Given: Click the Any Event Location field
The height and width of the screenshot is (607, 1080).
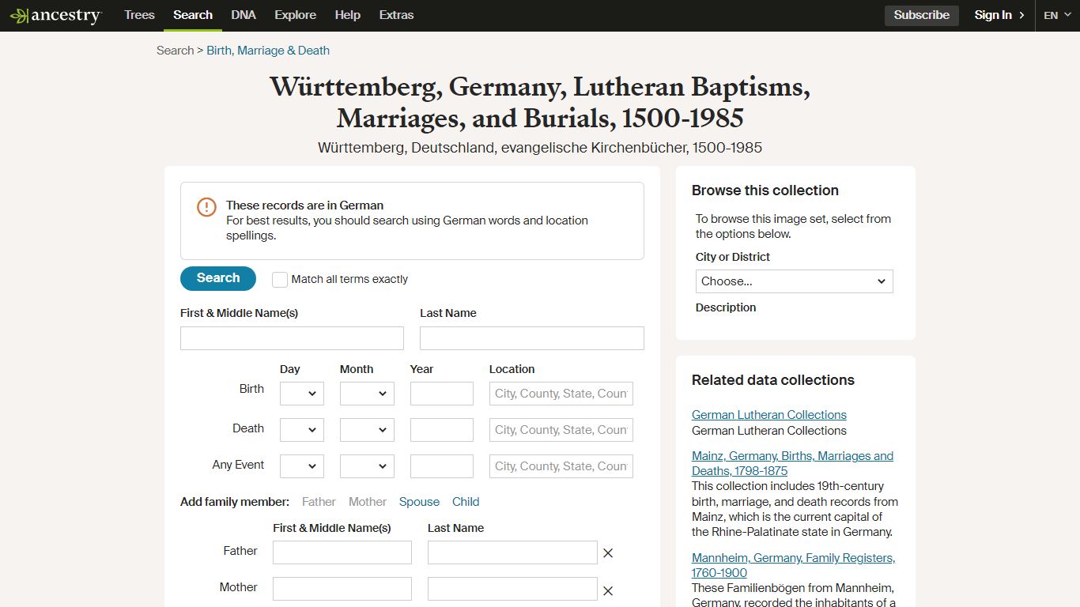Looking at the screenshot, I should point(561,466).
